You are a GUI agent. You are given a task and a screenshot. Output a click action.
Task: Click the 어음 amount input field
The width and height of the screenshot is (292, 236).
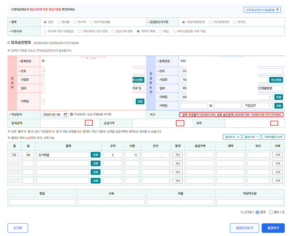(181, 202)
